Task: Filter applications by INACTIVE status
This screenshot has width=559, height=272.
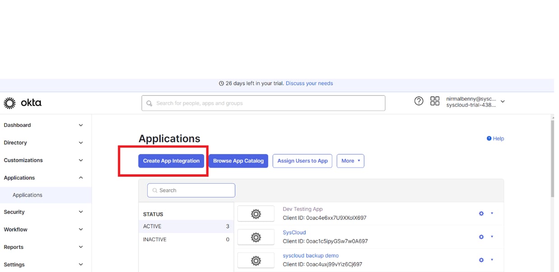Action: (x=154, y=239)
